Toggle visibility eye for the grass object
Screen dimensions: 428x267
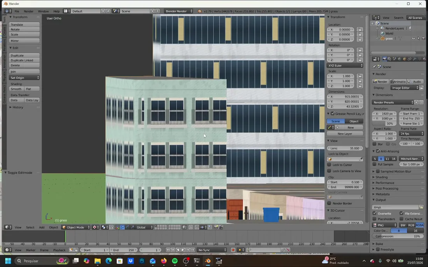(x=414, y=39)
